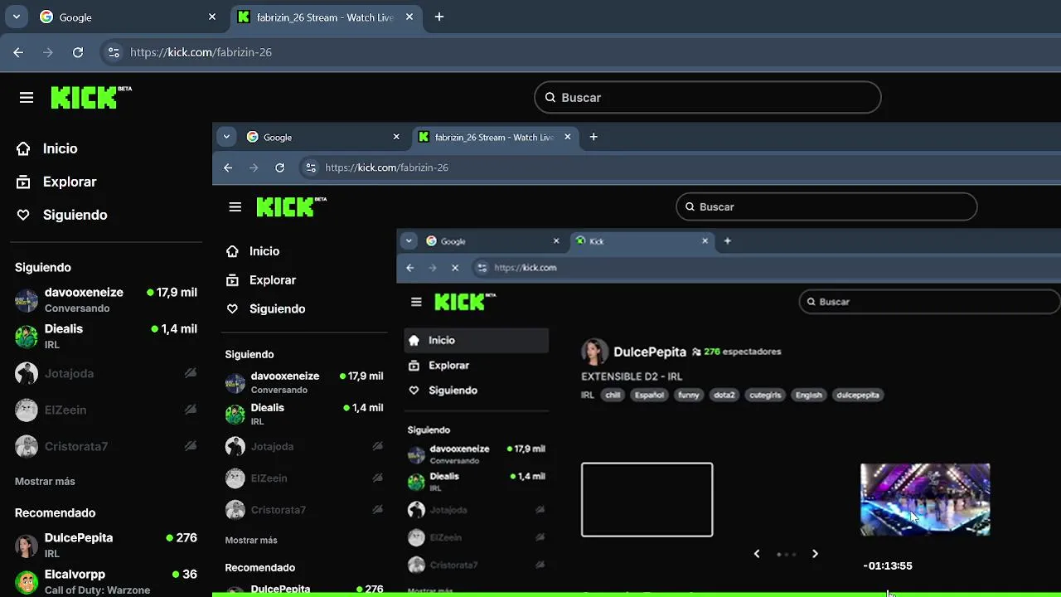
Task: Select the Español tag on DulcePepita's stream
Action: [649, 396]
